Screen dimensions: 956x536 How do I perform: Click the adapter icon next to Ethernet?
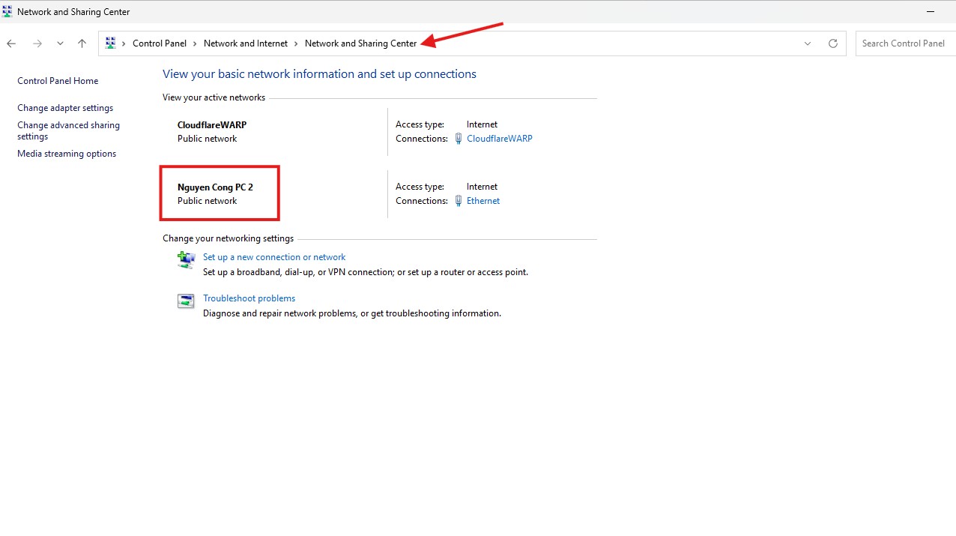click(x=459, y=201)
